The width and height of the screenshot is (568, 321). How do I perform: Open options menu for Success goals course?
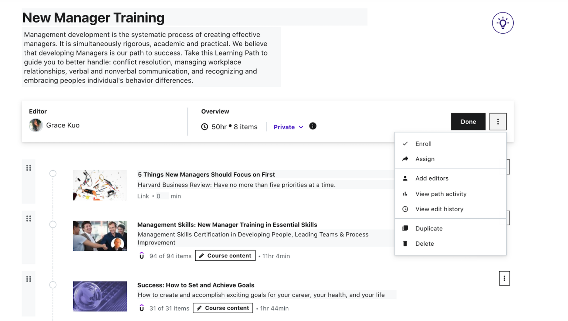(504, 279)
